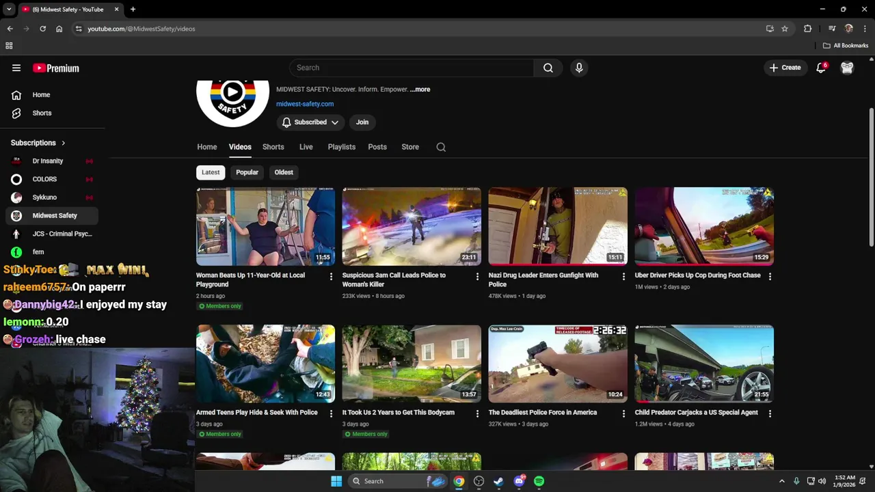This screenshot has height=492, width=875.
Task: Click the search magnifier button
Action: (x=548, y=68)
